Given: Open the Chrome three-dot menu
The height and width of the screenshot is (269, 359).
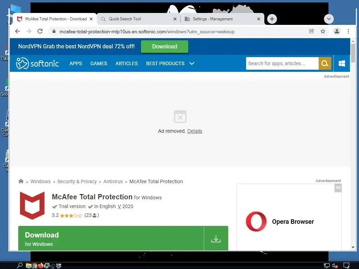Looking at the screenshot, I should [x=348, y=31].
